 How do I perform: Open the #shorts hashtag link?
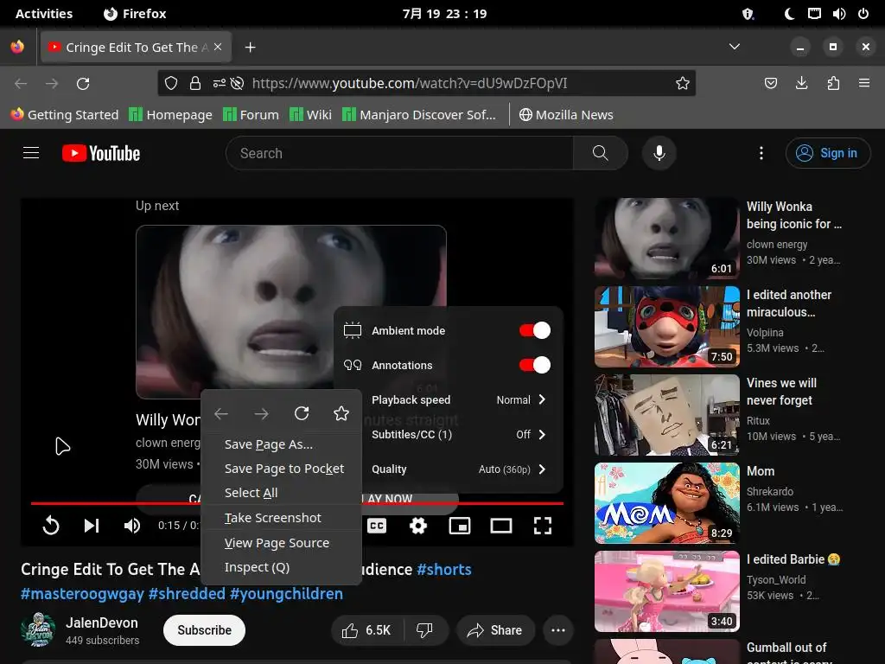click(x=444, y=569)
